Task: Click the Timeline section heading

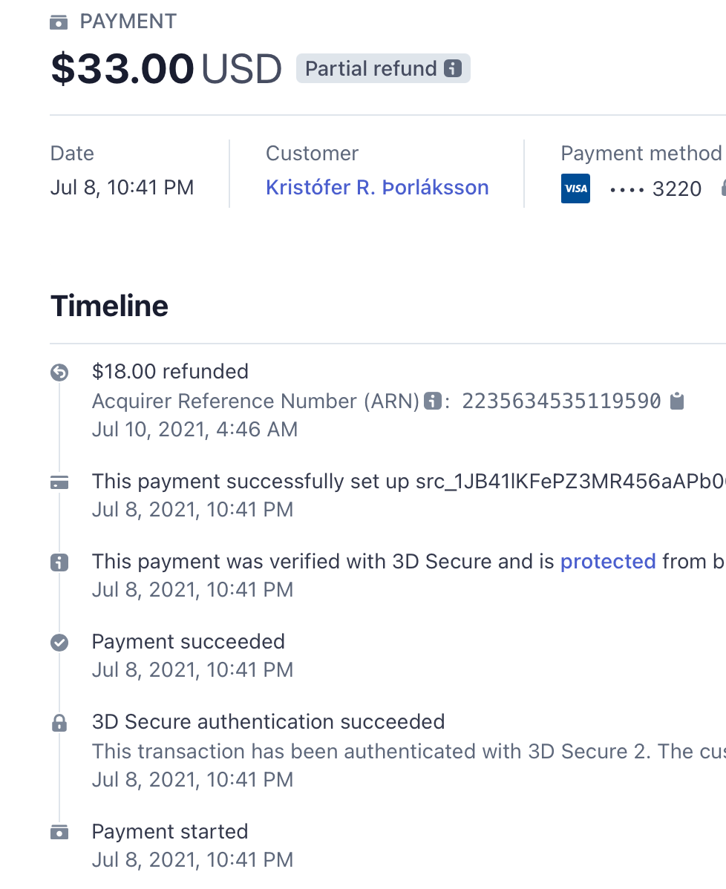Action: pos(109,306)
